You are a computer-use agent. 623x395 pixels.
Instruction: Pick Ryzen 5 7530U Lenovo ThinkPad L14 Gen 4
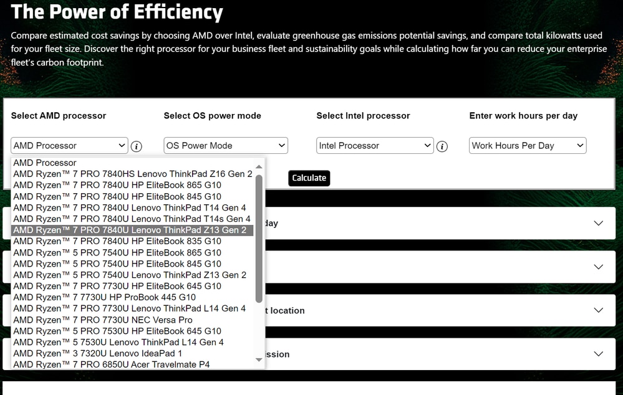(x=132, y=342)
